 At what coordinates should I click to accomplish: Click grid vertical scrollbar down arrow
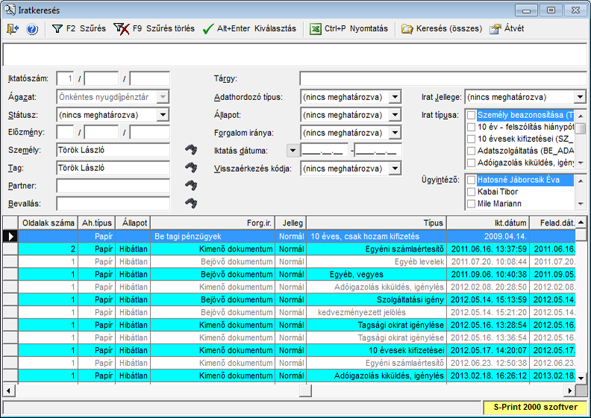(581, 378)
